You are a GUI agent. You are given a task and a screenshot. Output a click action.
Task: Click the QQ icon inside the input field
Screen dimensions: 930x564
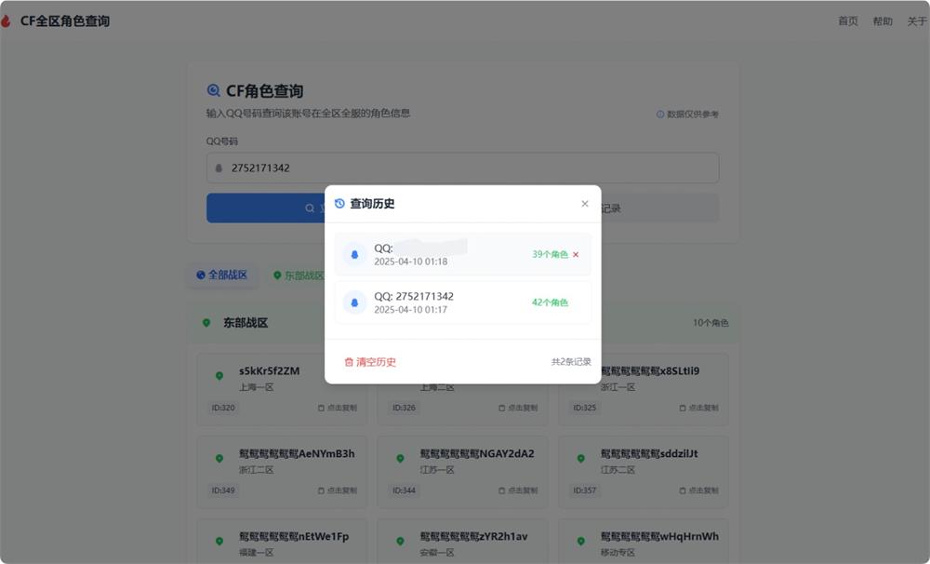click(x=219, y=168)
